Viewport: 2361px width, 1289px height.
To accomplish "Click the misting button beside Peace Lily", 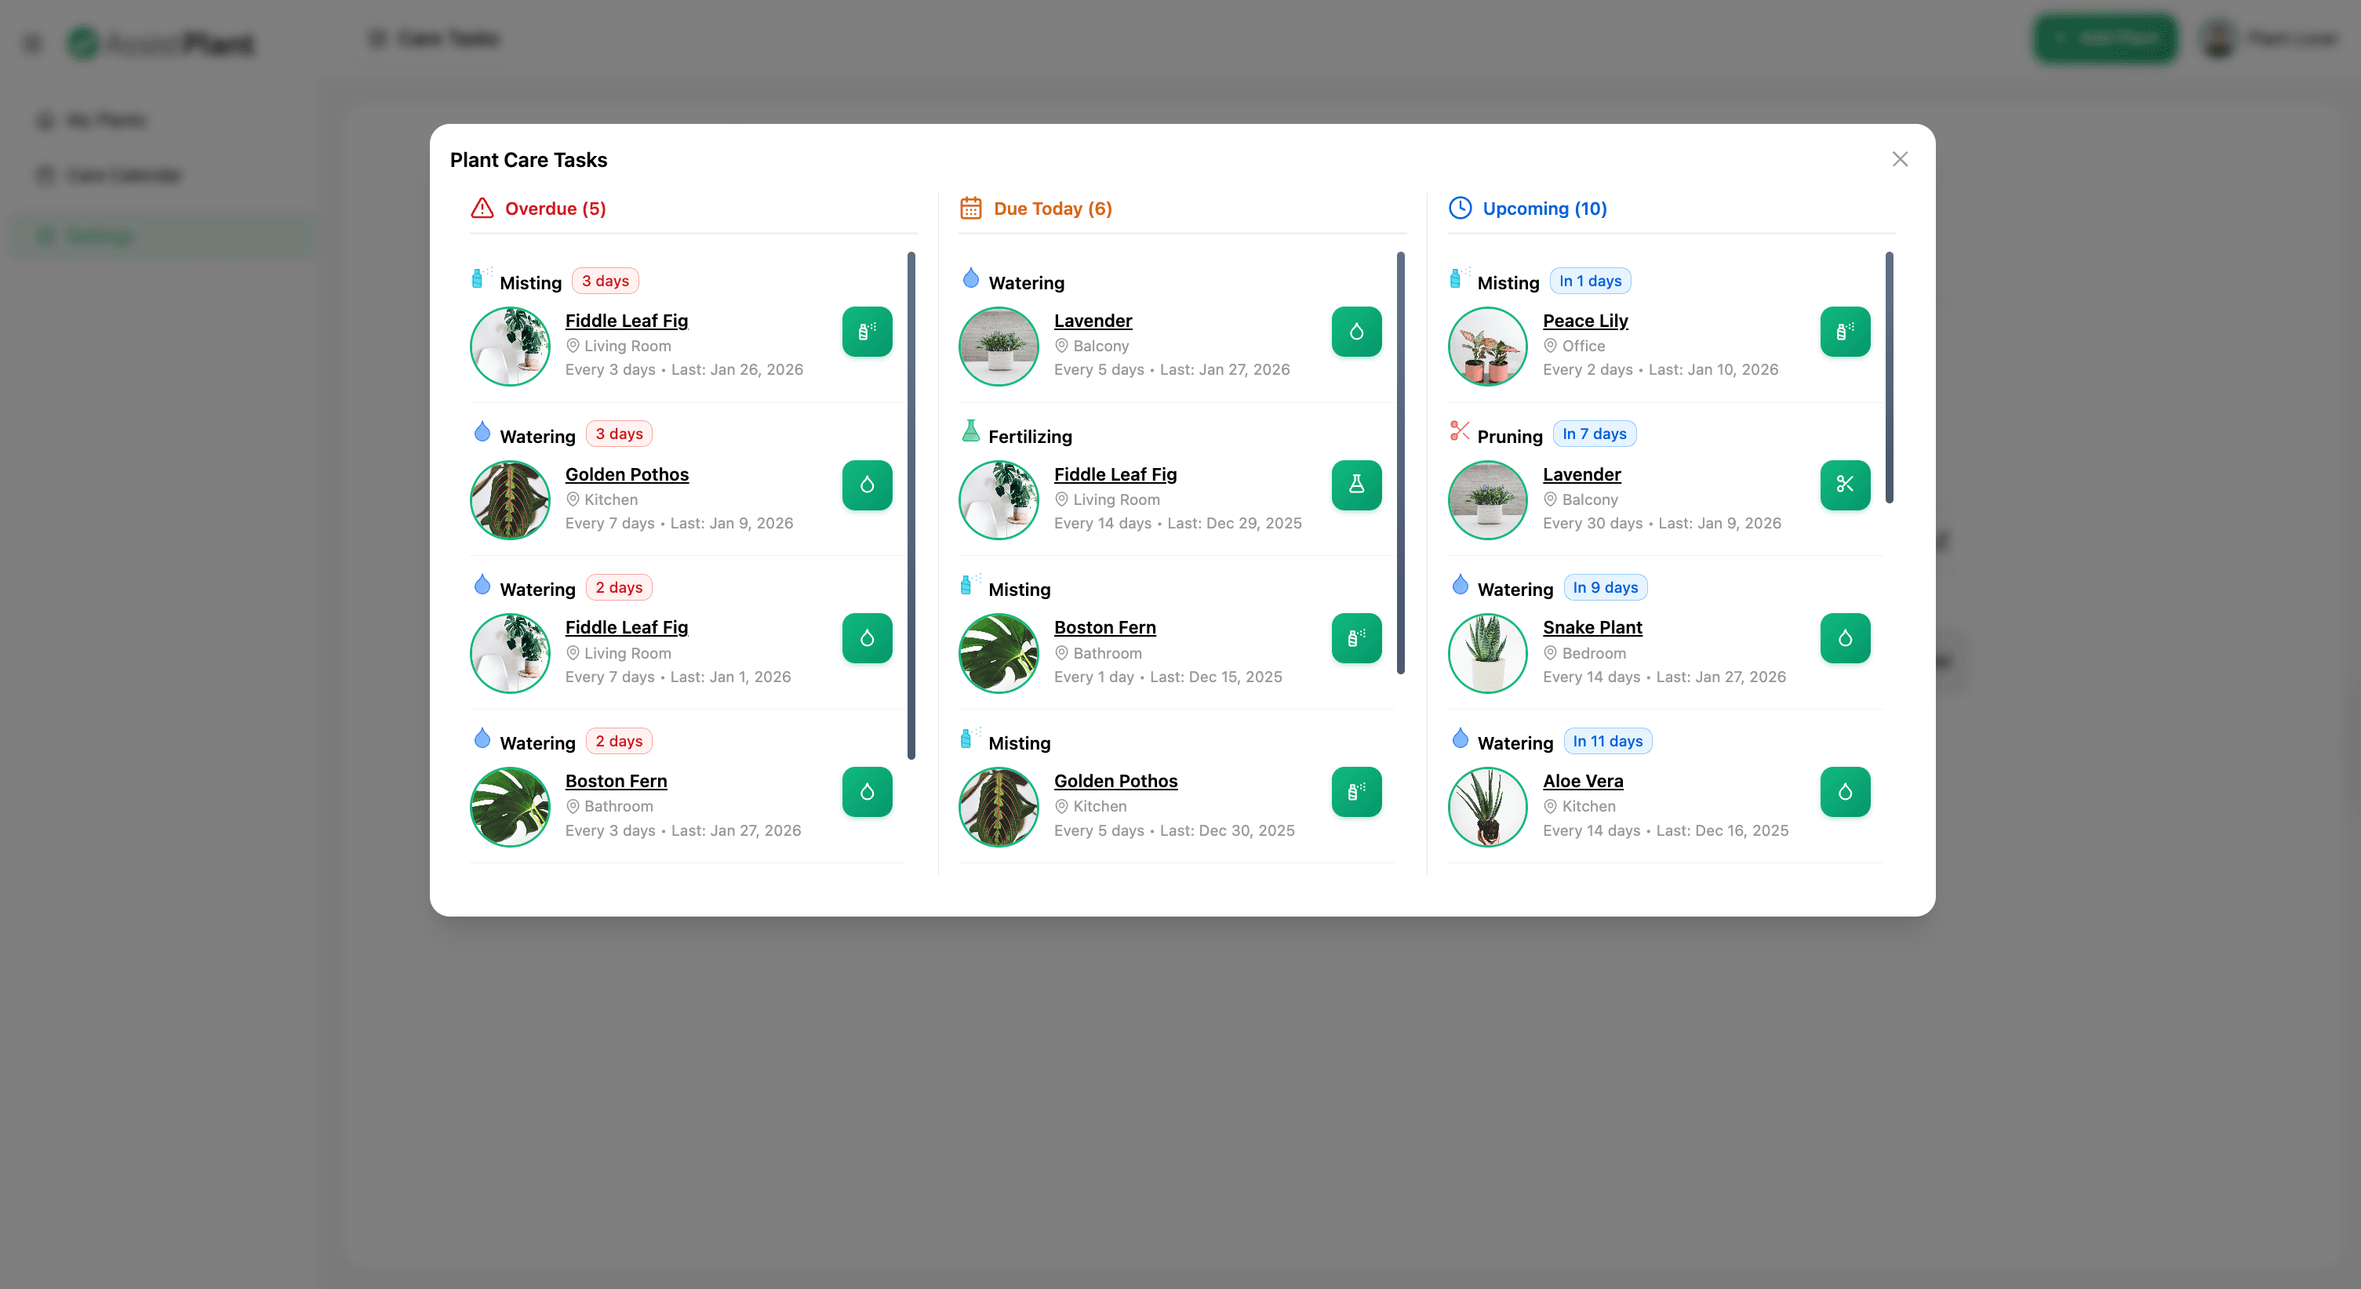I will (x=1845, y=332).
